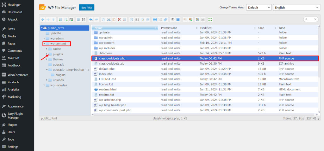Click the Undo toolbar arrow
The image size is (324, 151).
91,20
